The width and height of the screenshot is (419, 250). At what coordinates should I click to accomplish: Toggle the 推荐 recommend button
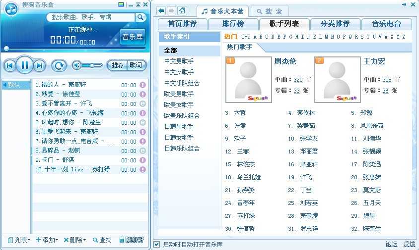118,65
